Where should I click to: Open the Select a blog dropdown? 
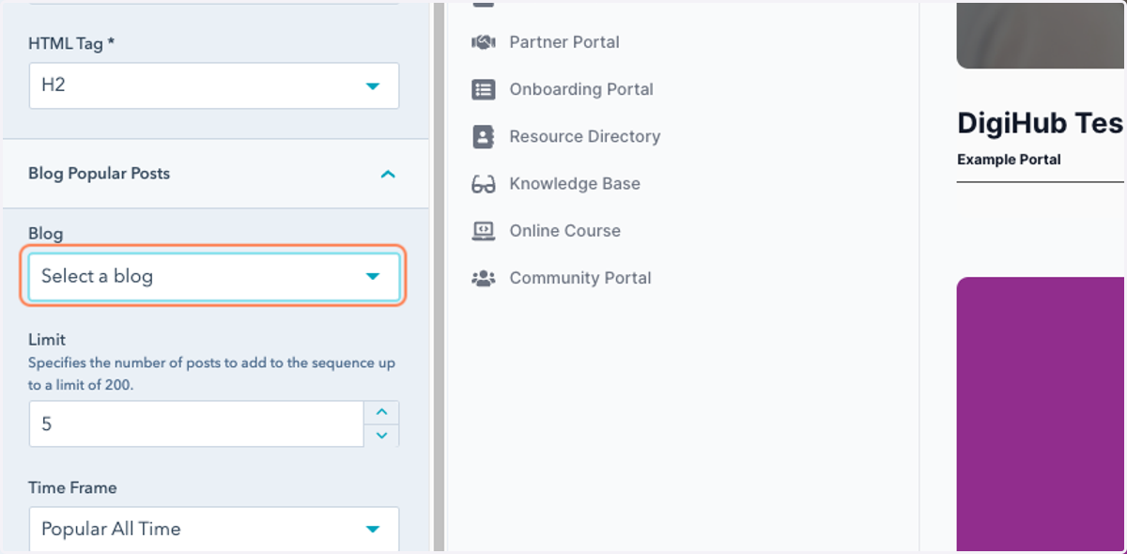214,276
